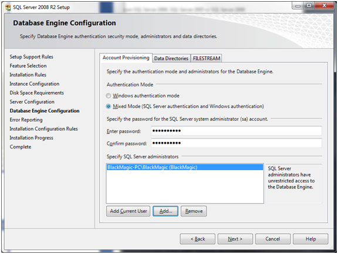Close the SQL Server Setup window
Screen dimensions: 338x254
coord(324,6)
